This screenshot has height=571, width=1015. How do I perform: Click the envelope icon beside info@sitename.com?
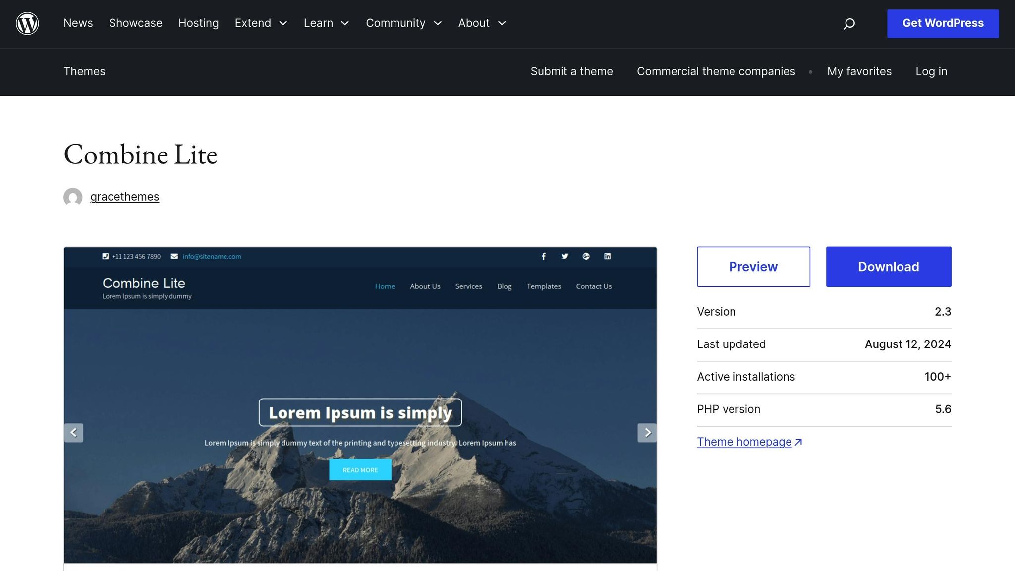click(174, 256)
